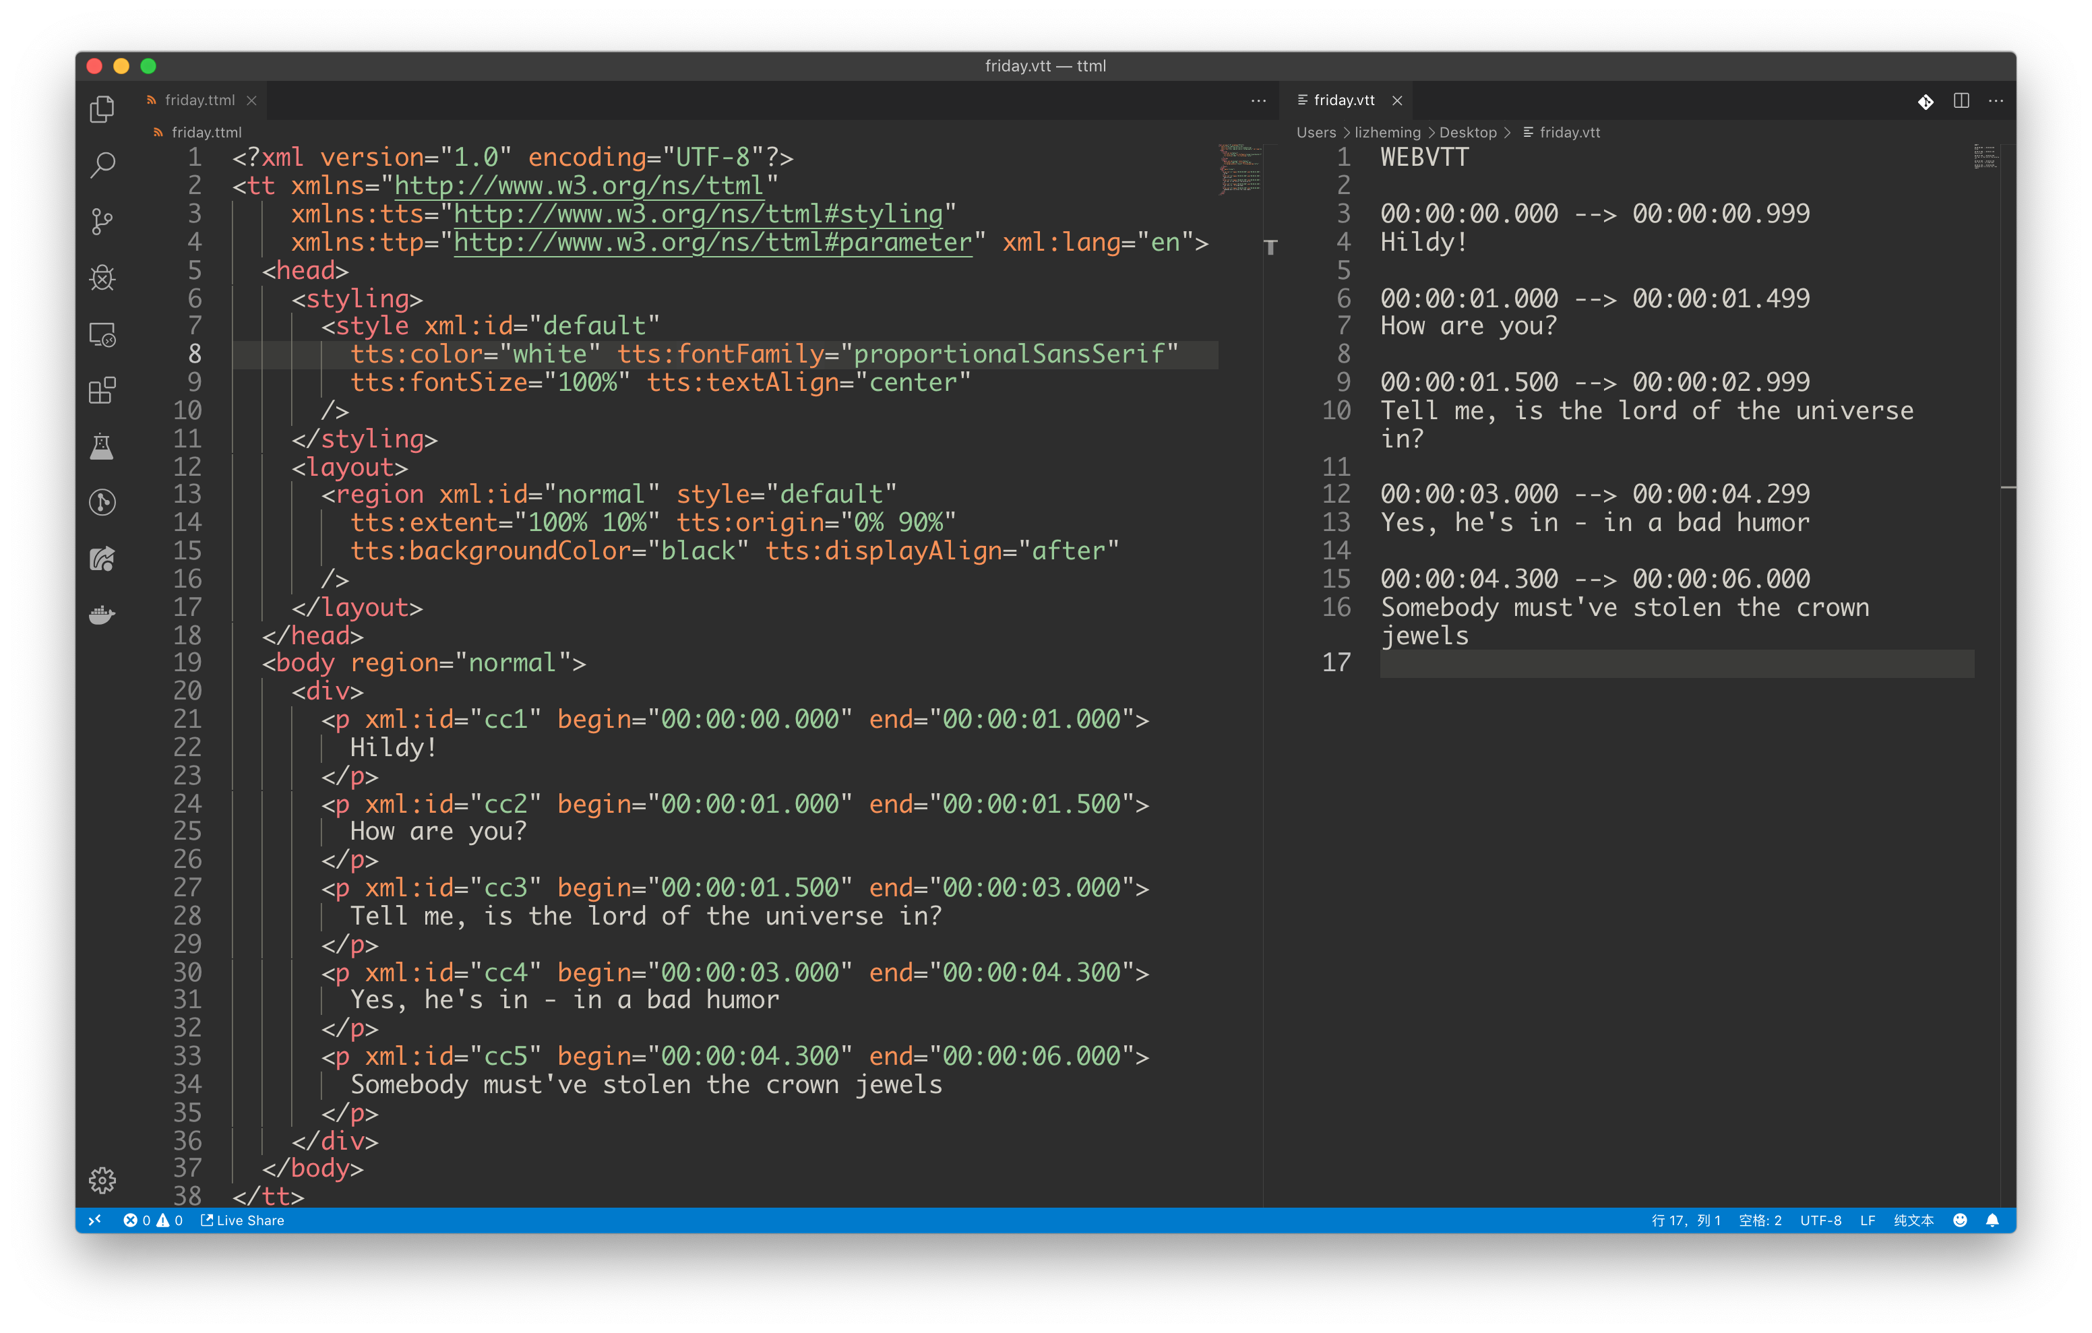Open the Source Control view
The width and height of the screenshot is (2092, 1333).
point(102,221)
